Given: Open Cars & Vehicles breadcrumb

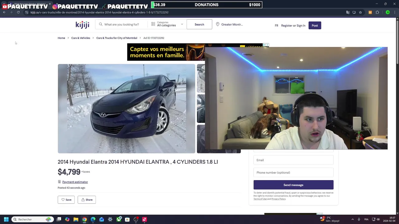Looking at the screenshot, I should (x=81, y=38).
